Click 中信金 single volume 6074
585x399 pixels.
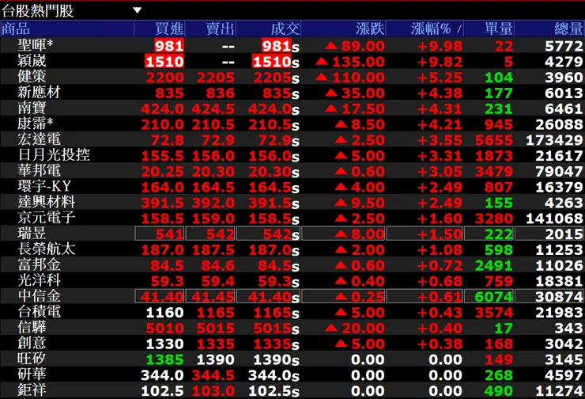tap(493, 297)
